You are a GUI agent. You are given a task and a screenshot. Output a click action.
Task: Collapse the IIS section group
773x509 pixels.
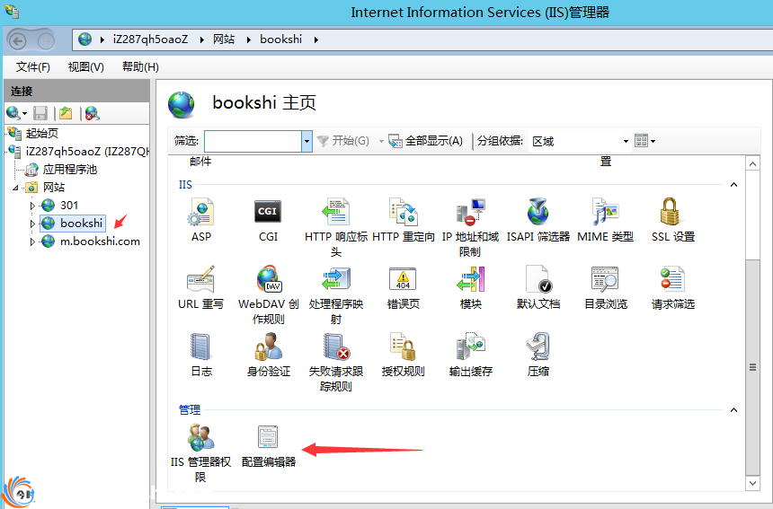tap(733, 185)
